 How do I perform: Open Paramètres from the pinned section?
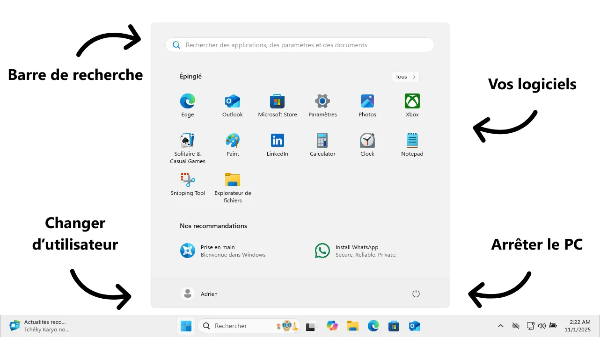point(322,100)
